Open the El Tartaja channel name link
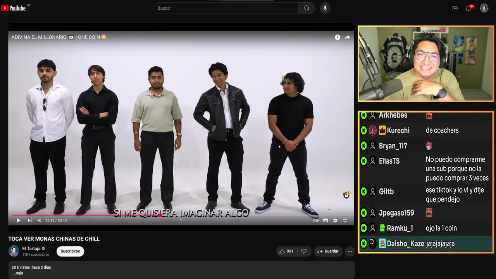 coord(31,248)
